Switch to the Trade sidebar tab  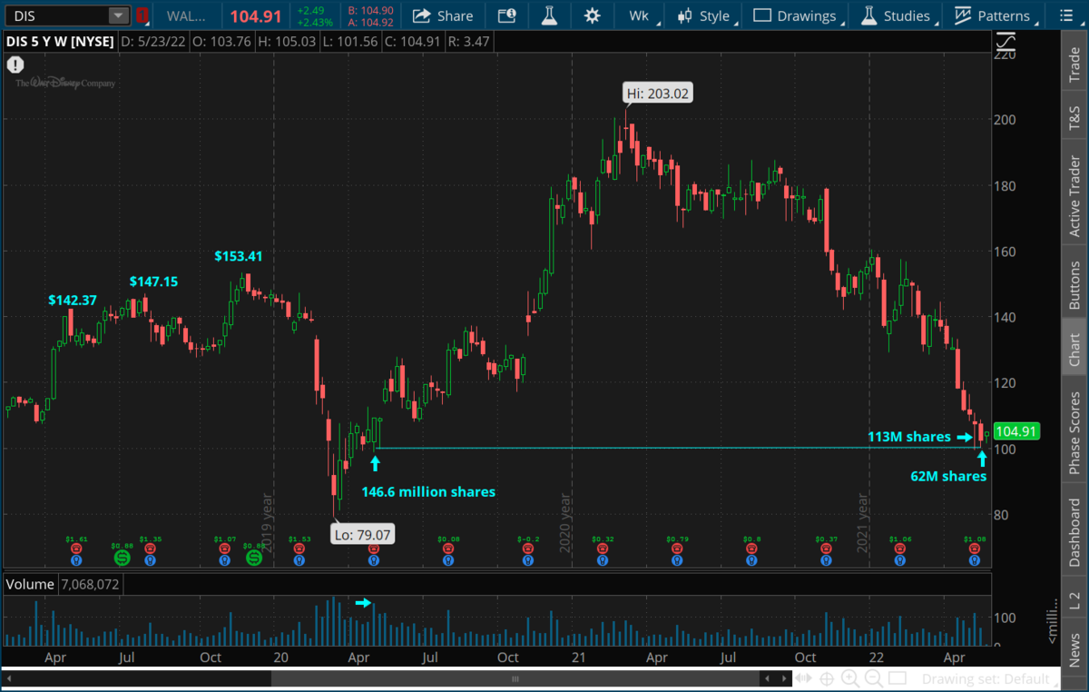coord(1074,66)
